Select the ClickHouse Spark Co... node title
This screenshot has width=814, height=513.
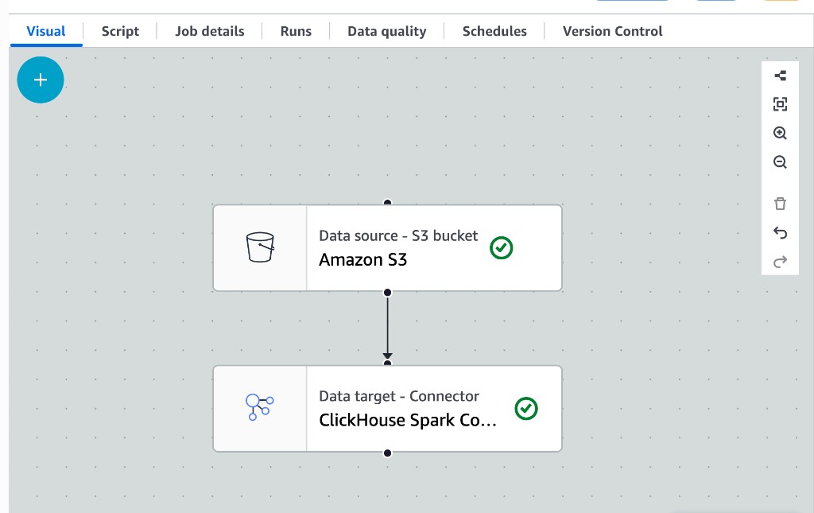(408, 420)
